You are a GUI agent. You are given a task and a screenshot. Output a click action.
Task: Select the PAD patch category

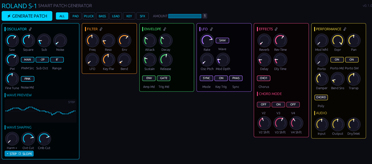coord(76,16)
